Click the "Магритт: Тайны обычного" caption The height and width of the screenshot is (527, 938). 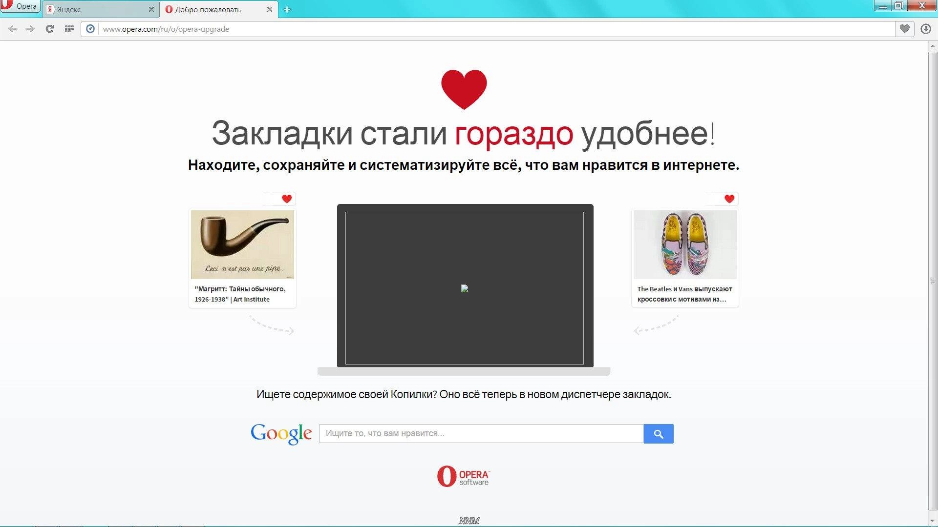tap(240, 294)
